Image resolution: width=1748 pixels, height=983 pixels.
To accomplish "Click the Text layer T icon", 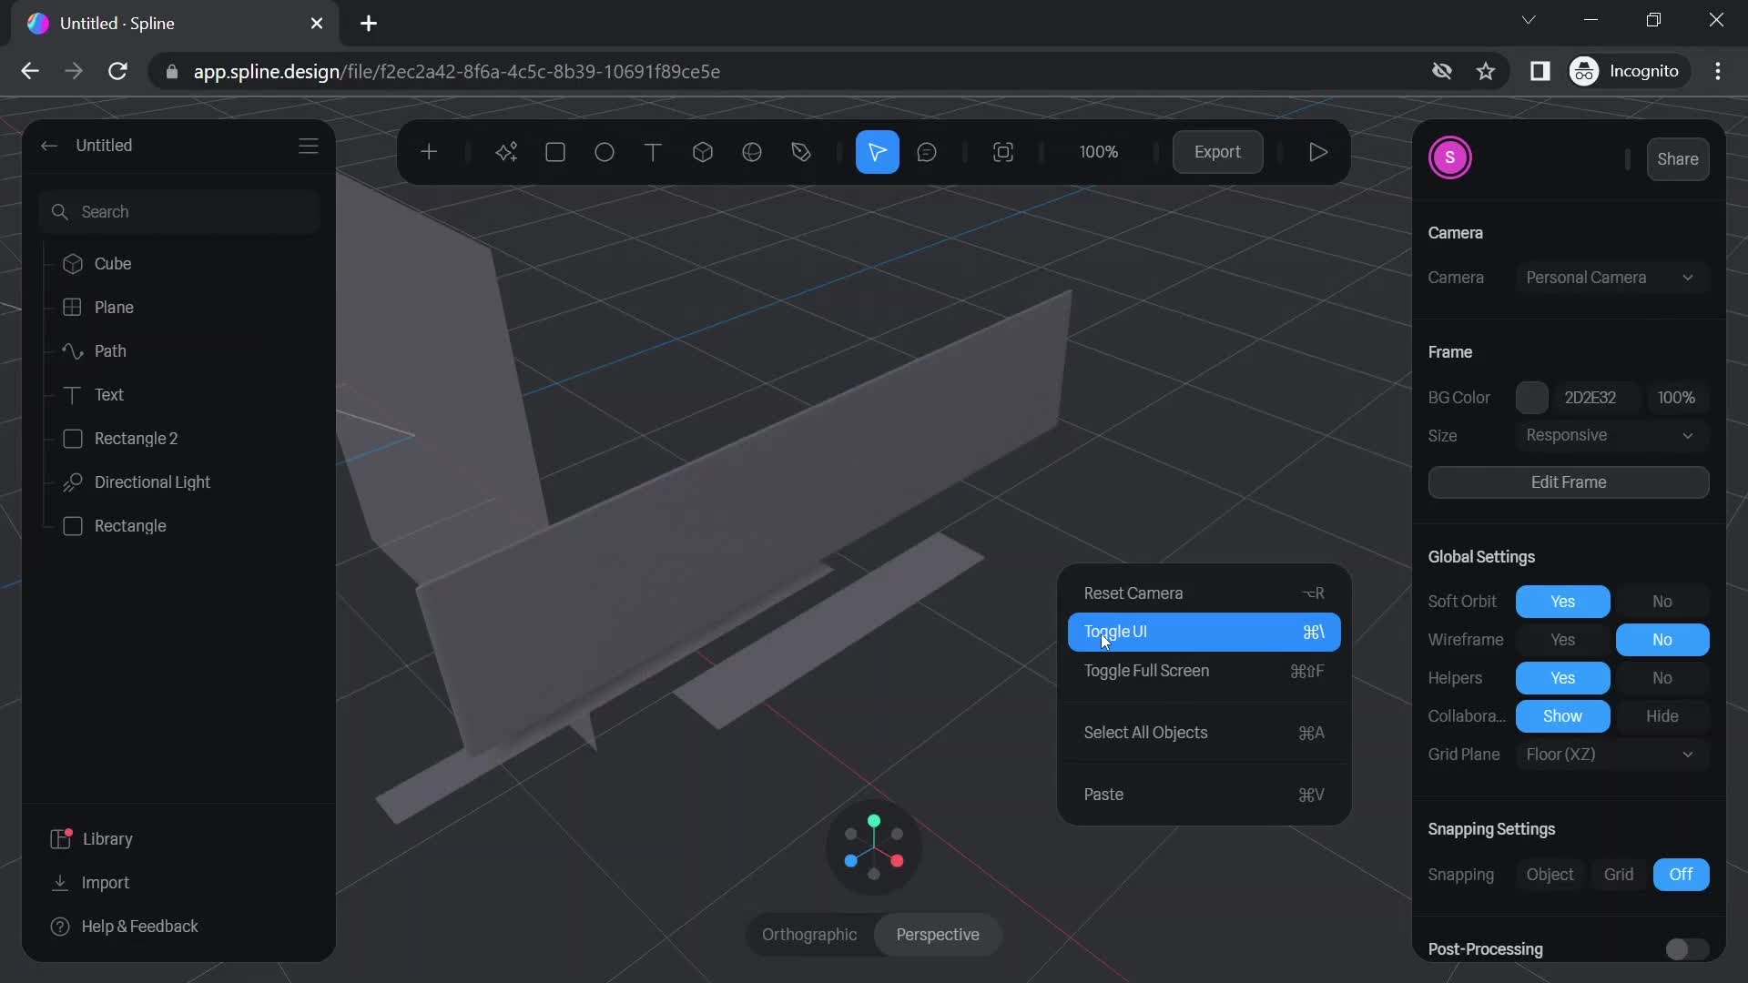I will (73, 395).
